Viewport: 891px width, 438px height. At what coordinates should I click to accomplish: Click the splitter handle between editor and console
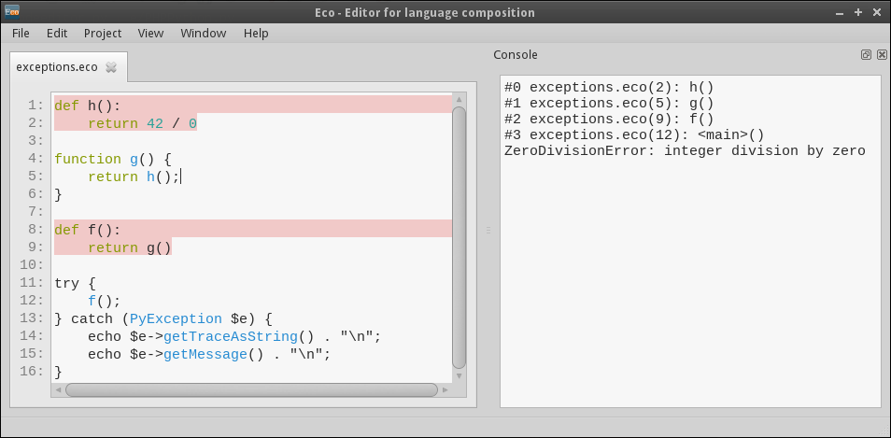(488, 230)
